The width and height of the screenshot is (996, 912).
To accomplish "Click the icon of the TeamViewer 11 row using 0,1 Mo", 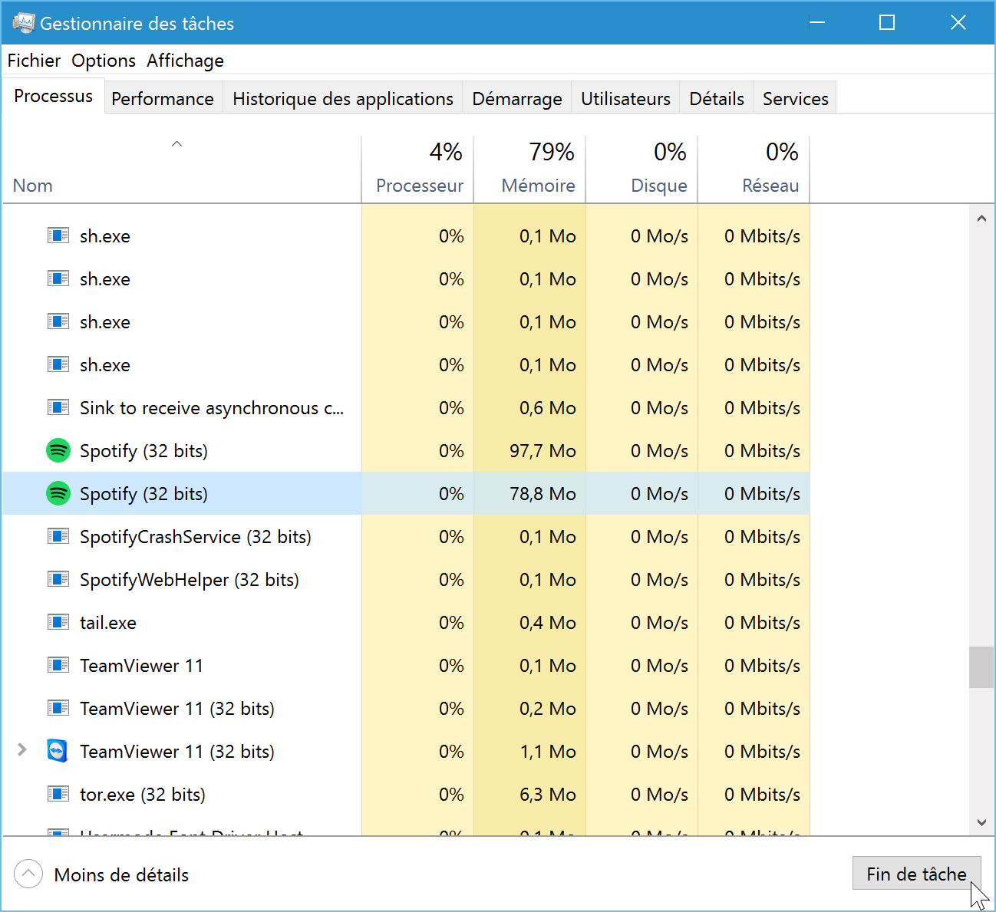I will 58,665.
